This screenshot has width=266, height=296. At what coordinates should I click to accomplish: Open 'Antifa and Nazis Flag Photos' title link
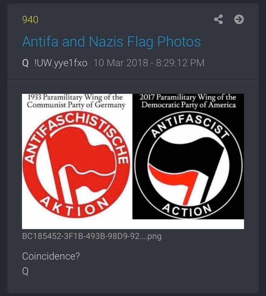coord(111,42)
